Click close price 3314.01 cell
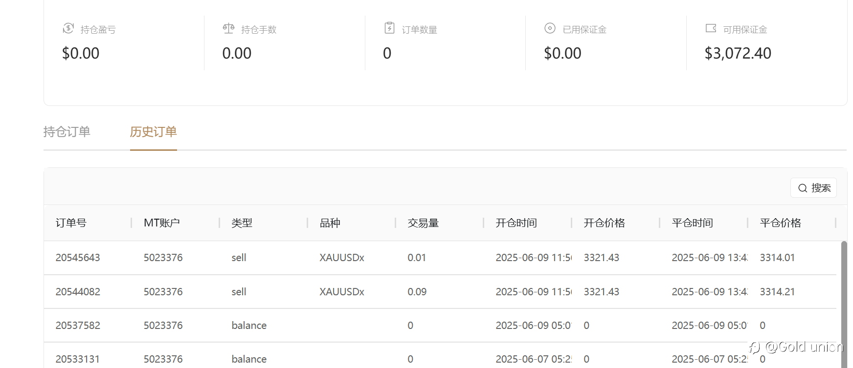 tap(777, 258)
